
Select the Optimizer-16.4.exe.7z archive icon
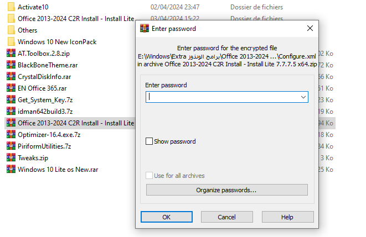pos(11,135)
